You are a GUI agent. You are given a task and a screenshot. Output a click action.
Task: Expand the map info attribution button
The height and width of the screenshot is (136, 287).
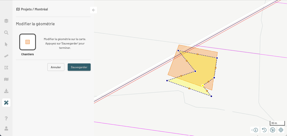coord(255,130)
